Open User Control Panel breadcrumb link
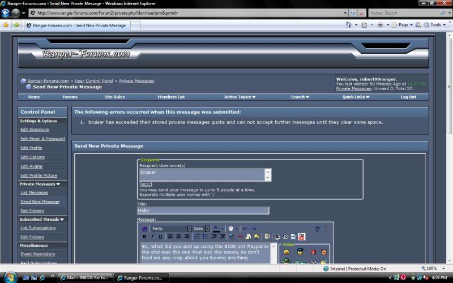 [x=94, y=81]
